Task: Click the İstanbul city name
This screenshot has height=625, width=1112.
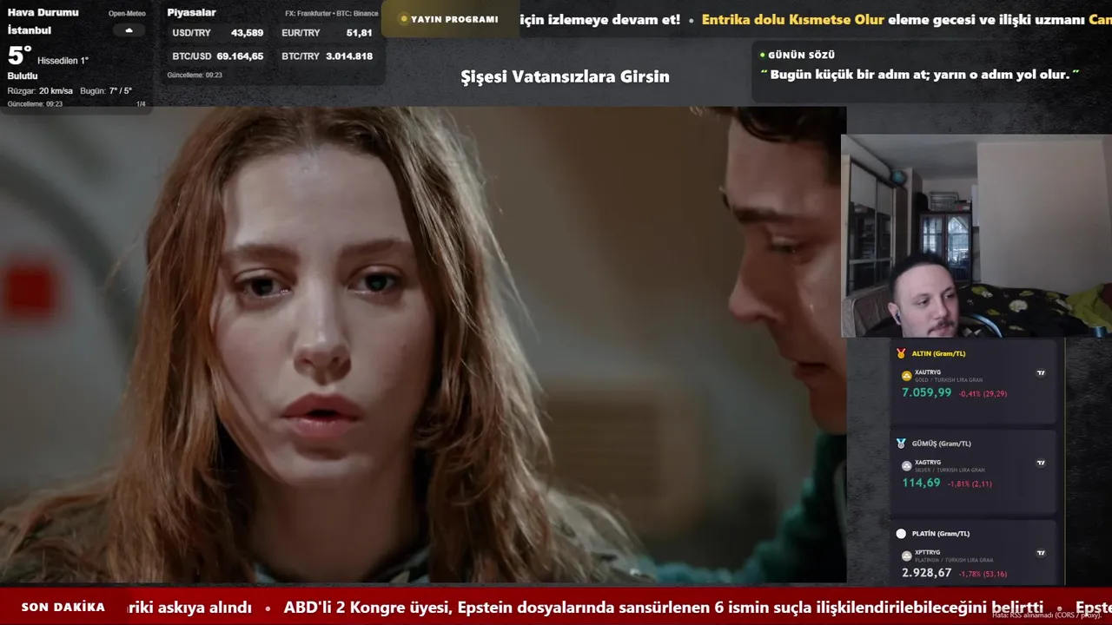Action: (29, 30)
